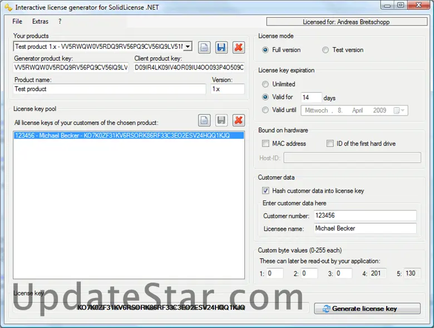
Task: Click the generated License key output field
Action: 161,307
